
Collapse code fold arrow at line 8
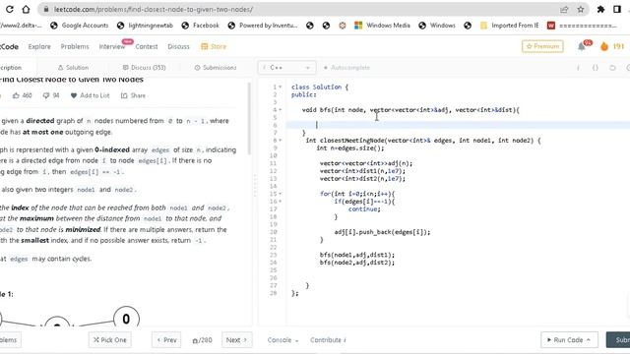(280, 141)
